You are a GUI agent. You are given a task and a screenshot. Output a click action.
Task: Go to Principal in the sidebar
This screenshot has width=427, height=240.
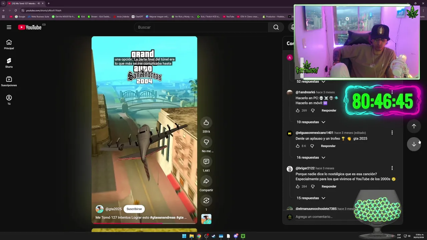(9, 45)
